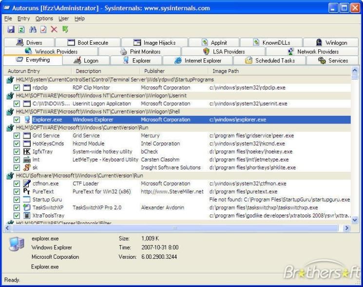Select the C:\WINDOWS... Userinit entry
The image size is (363, 287).
(x=51, y=104)
